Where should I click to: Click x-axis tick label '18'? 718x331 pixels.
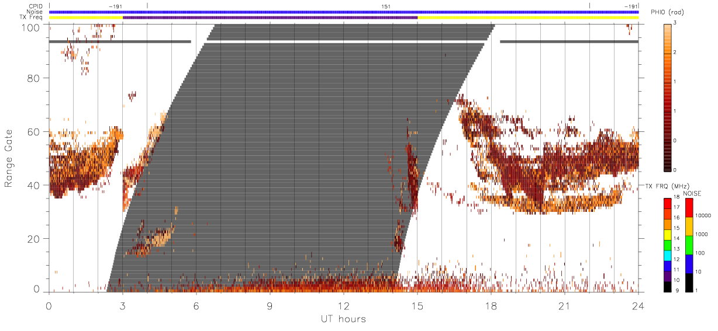pyautogui.click(x=491, y=306)
